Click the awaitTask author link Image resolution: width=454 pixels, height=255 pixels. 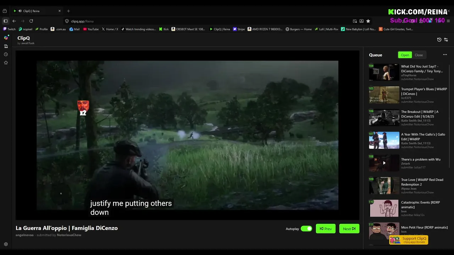(28, 43)
